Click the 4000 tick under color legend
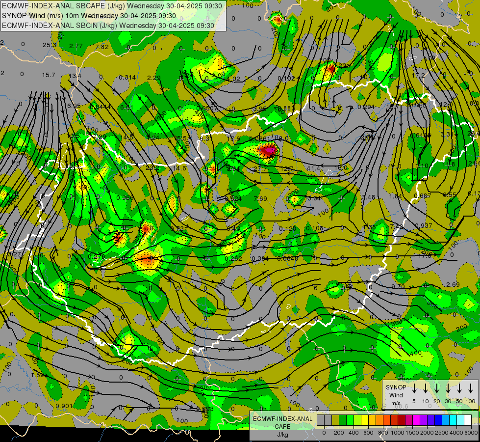The width and height of the screenshot is (480, 442). (x=456, y=433)
